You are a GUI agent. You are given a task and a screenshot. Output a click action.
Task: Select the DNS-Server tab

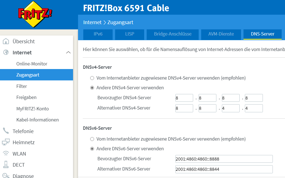pyautogui.click(x=263, y=34)
